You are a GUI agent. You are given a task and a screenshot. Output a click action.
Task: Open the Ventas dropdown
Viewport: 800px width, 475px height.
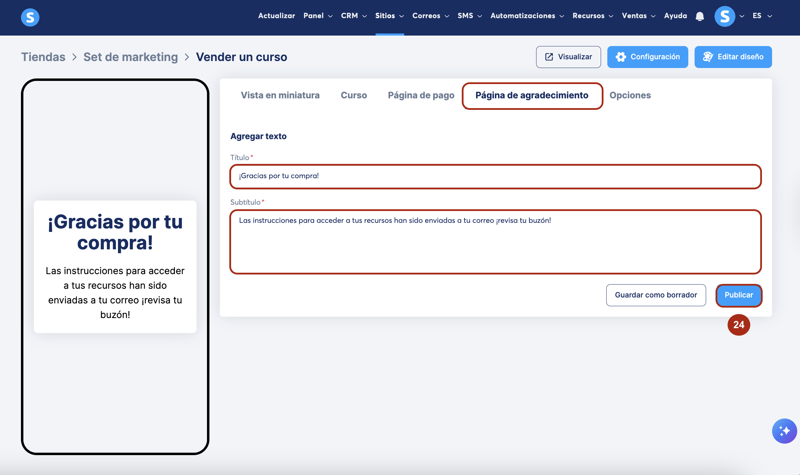638,16
